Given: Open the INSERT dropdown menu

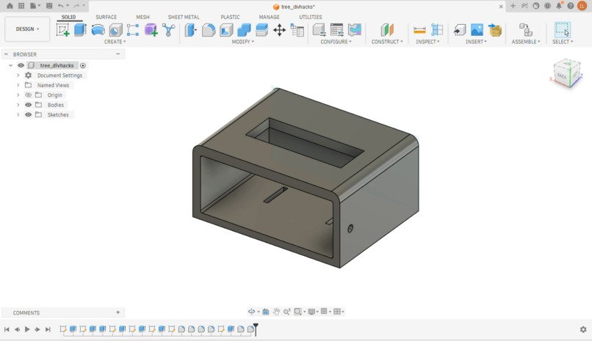Looking at the screenshot, I should 476,42.
